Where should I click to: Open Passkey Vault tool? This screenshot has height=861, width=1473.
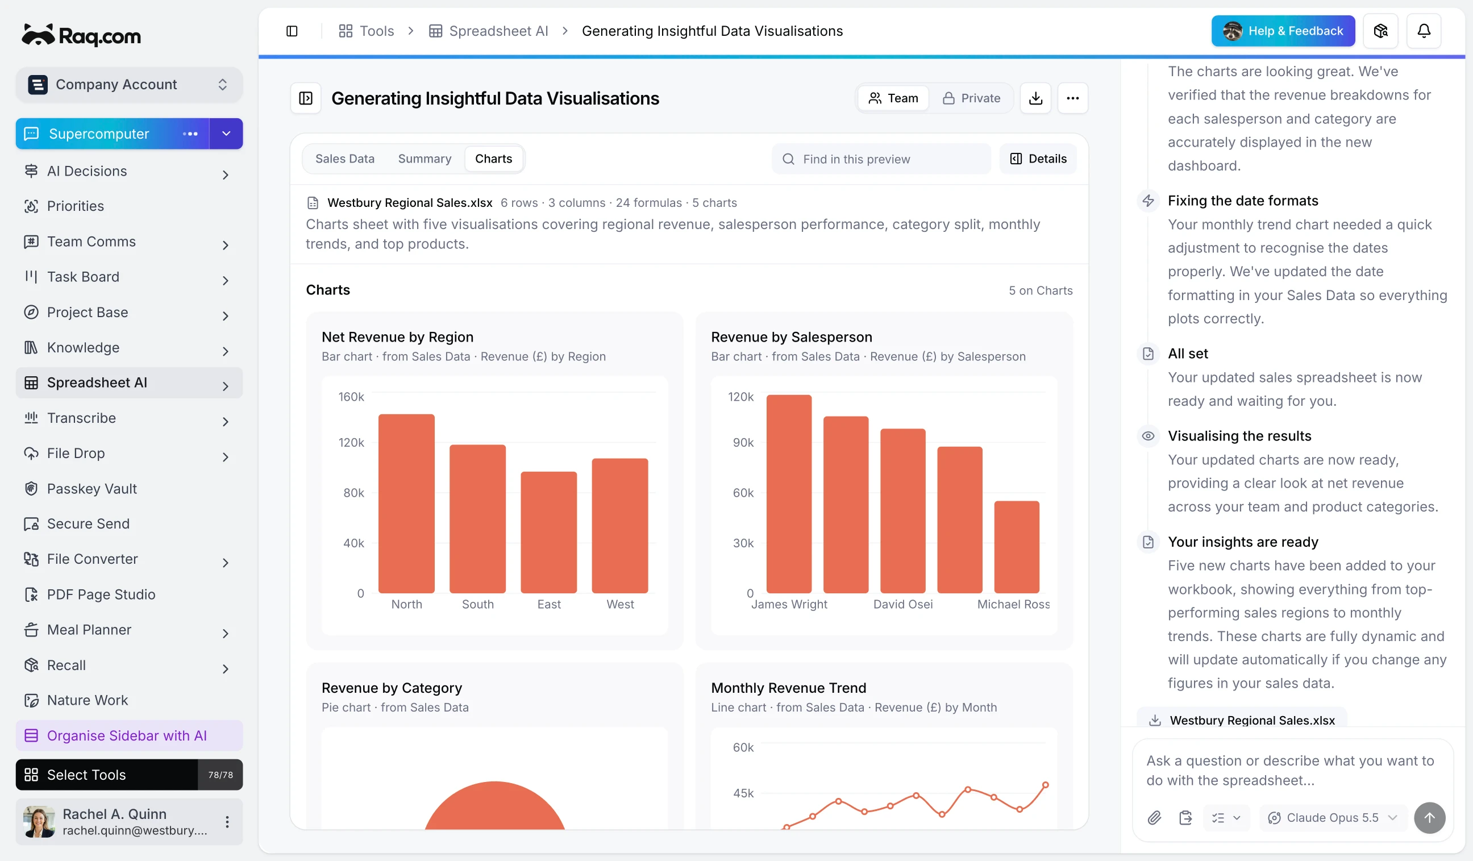129,489
